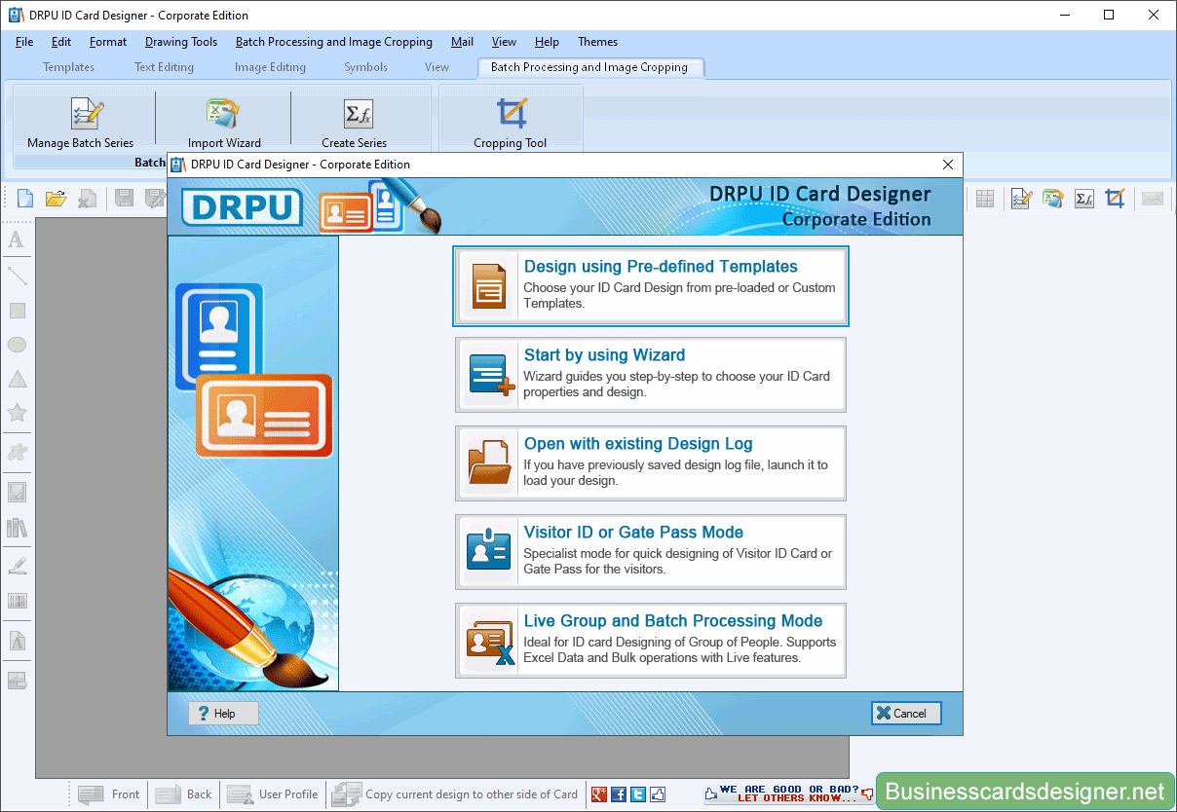
Task: Click the New document toolbar icon
Action: (x=25, y=199)
